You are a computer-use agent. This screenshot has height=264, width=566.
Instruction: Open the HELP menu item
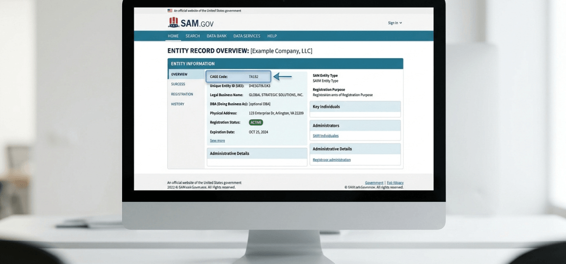click(272, 36)
